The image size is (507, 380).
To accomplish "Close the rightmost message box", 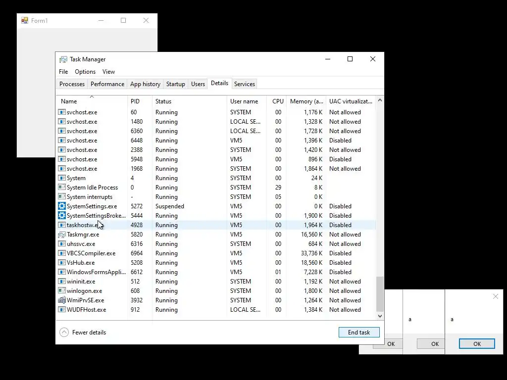I will tap(495, 296).
